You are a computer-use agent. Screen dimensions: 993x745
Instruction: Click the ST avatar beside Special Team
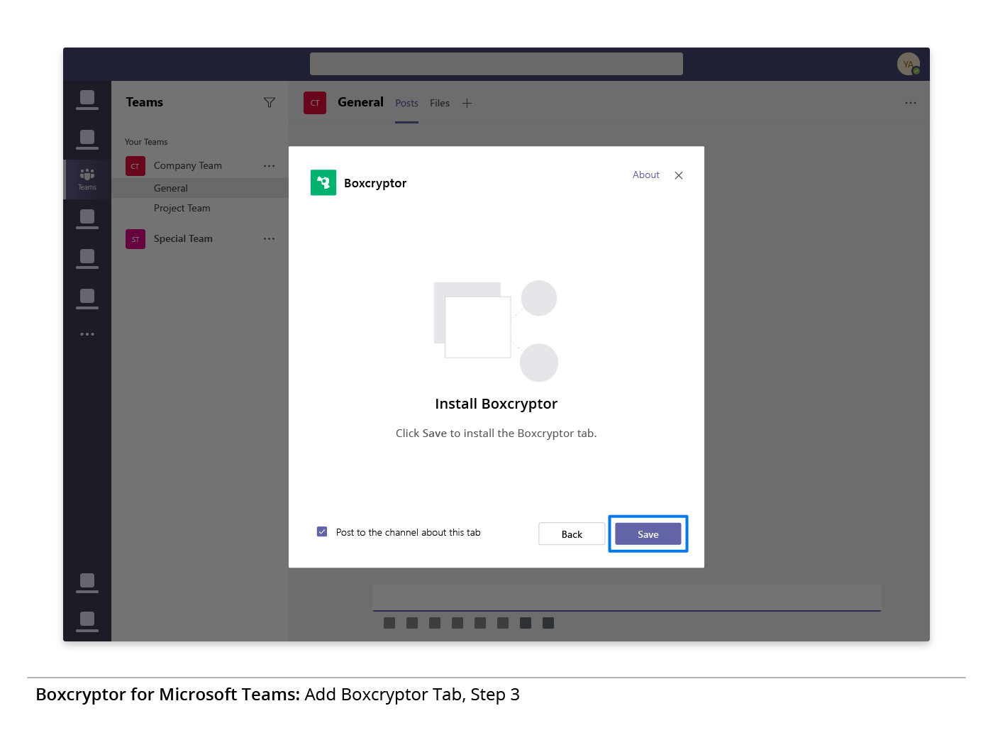(135, 239)
